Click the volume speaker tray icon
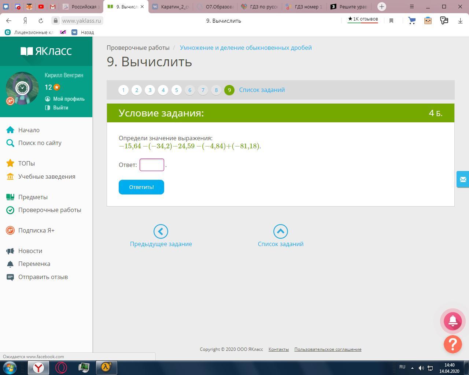 pyautogui.click(x=421, y=368)
